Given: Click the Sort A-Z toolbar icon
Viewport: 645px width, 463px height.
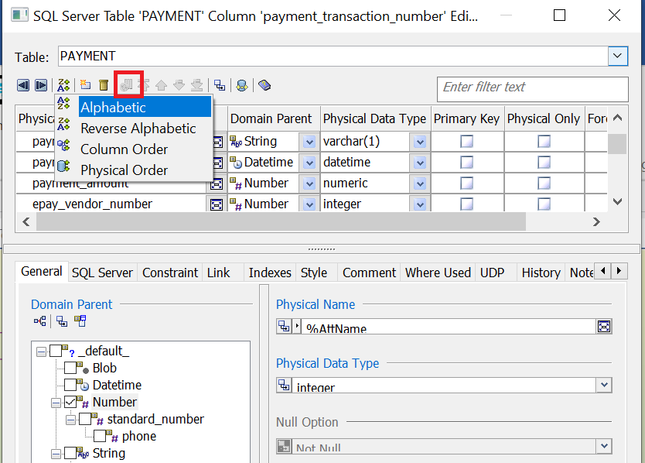Looking at the screenshot, I should tap(64, 85).
